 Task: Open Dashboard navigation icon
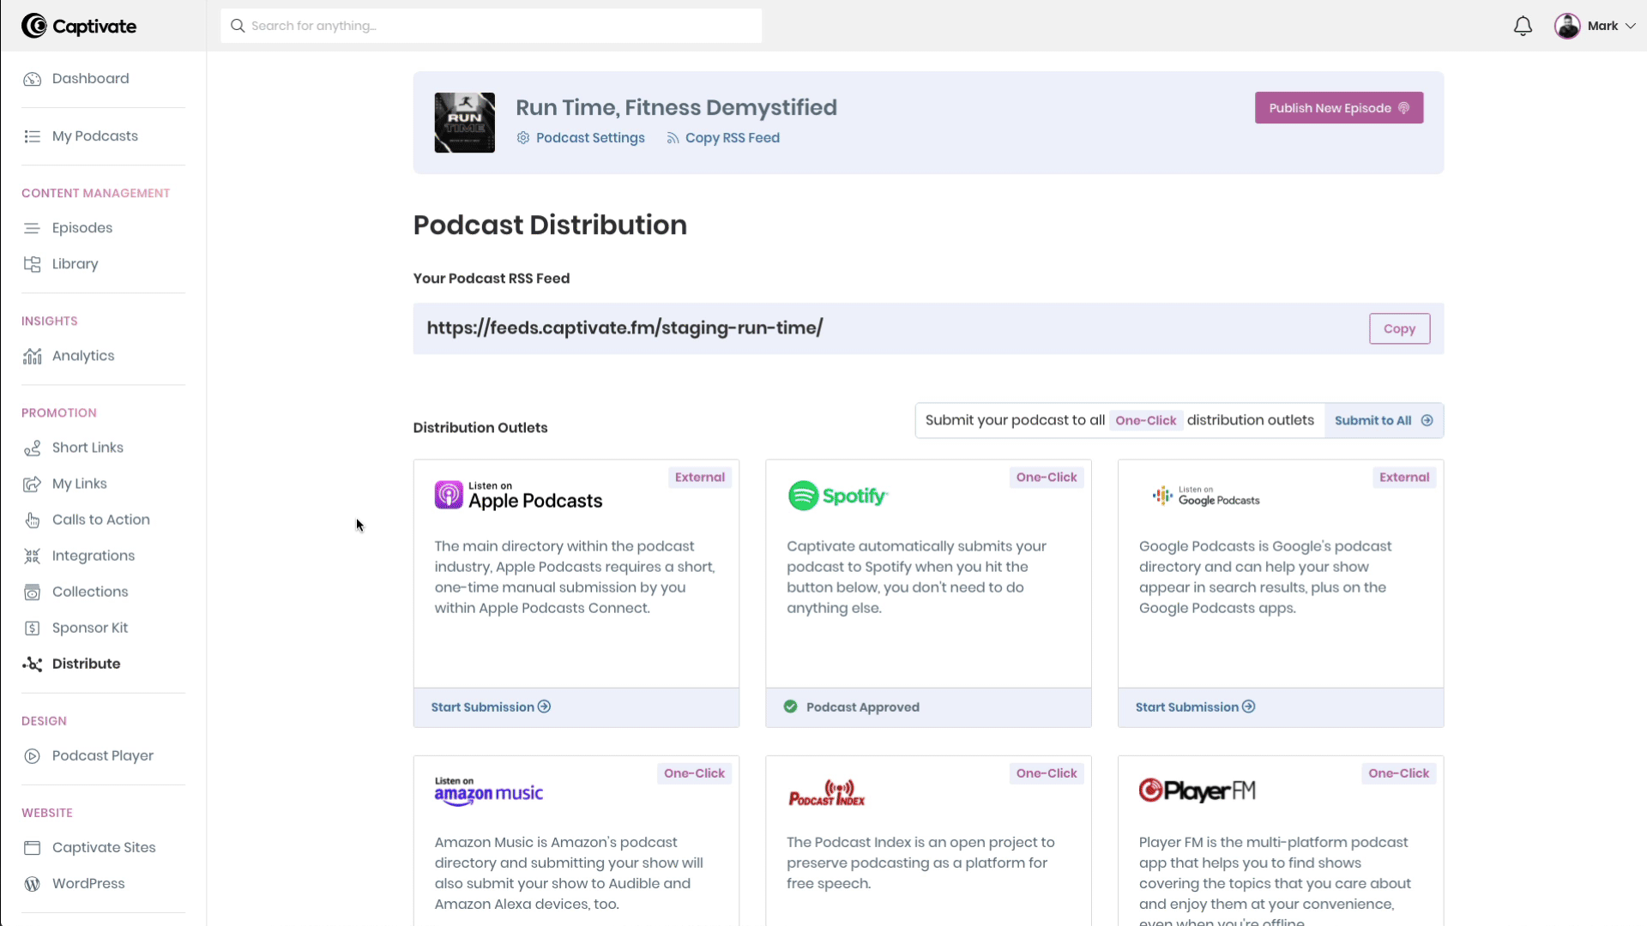[32, 78]
